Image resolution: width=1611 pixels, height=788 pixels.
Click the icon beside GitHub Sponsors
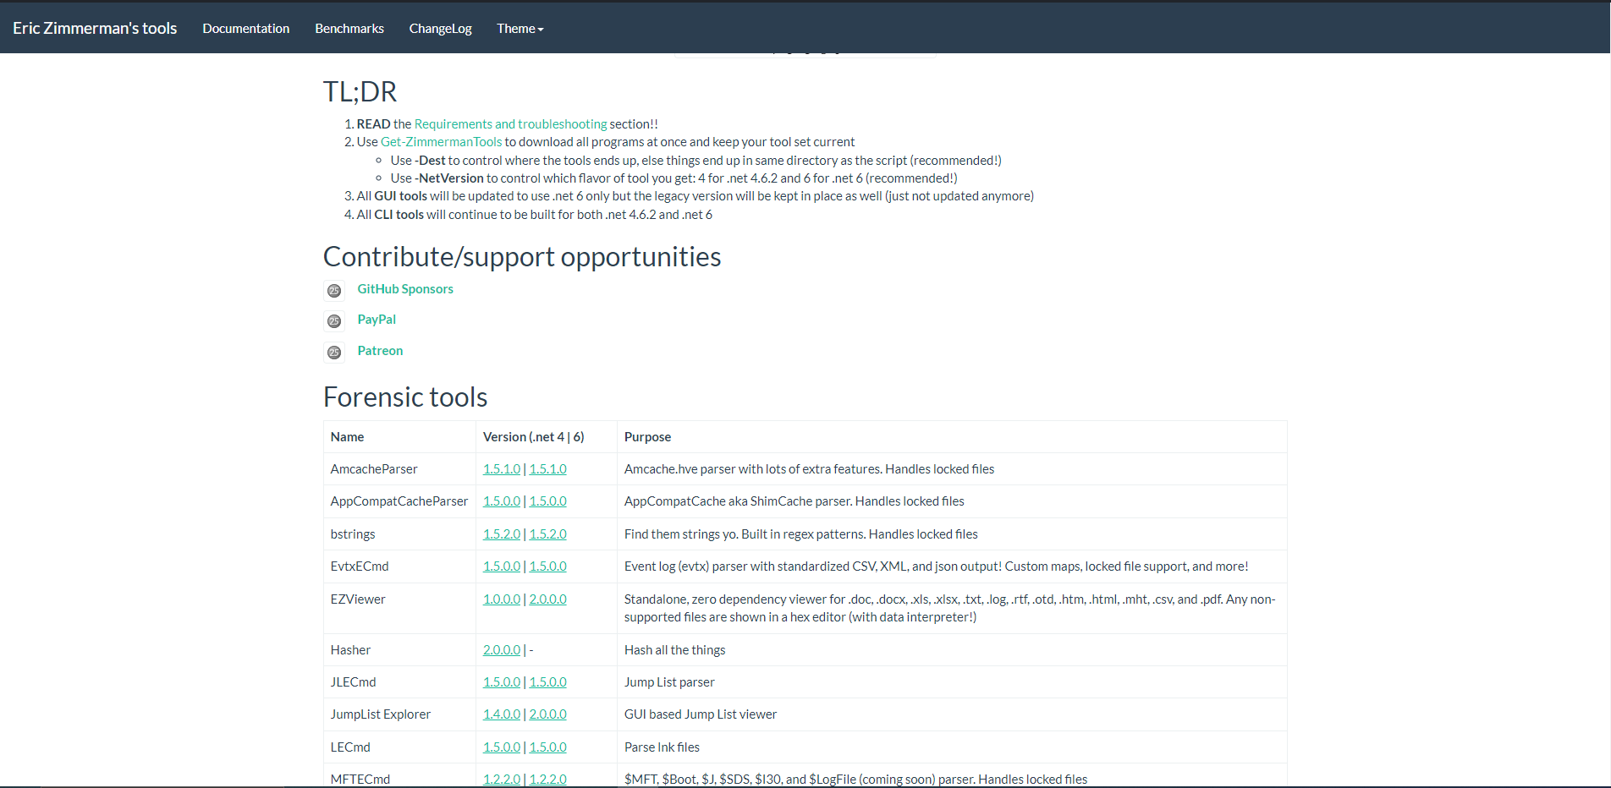334,291
